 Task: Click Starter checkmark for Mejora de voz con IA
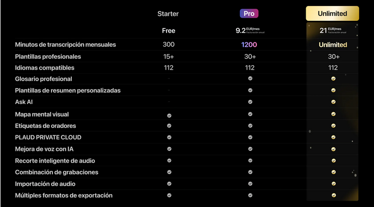(x=169, y=149)
